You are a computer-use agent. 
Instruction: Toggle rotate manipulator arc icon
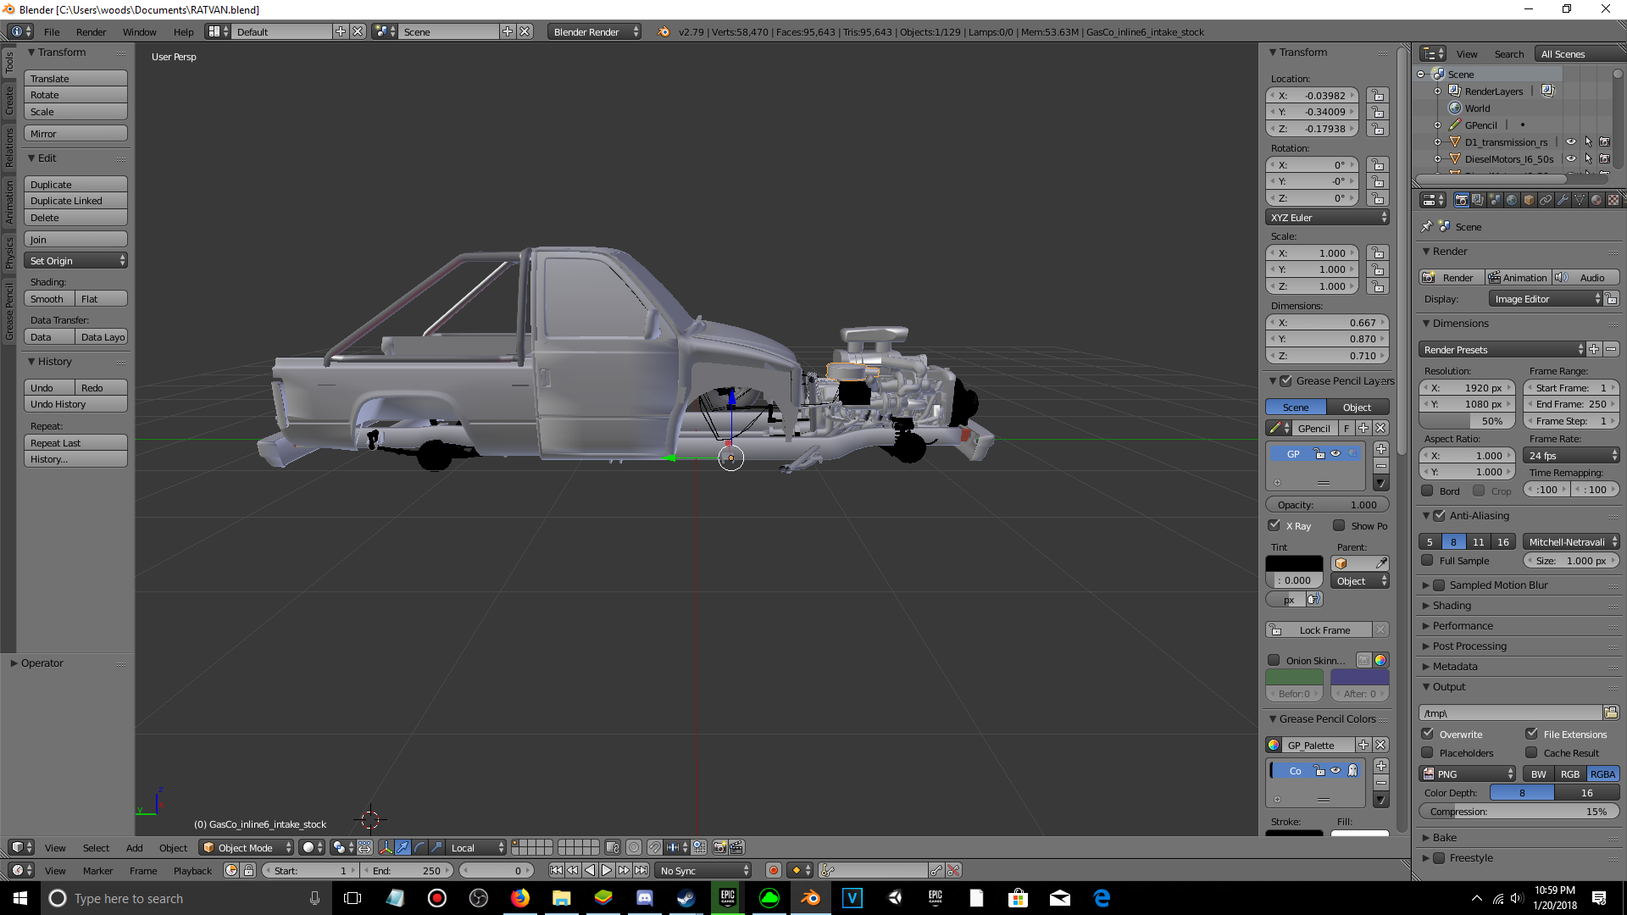(x=419, y=847)
